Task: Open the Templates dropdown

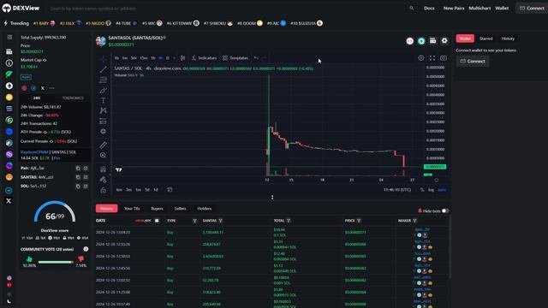Action: click(x=235, y=58)
